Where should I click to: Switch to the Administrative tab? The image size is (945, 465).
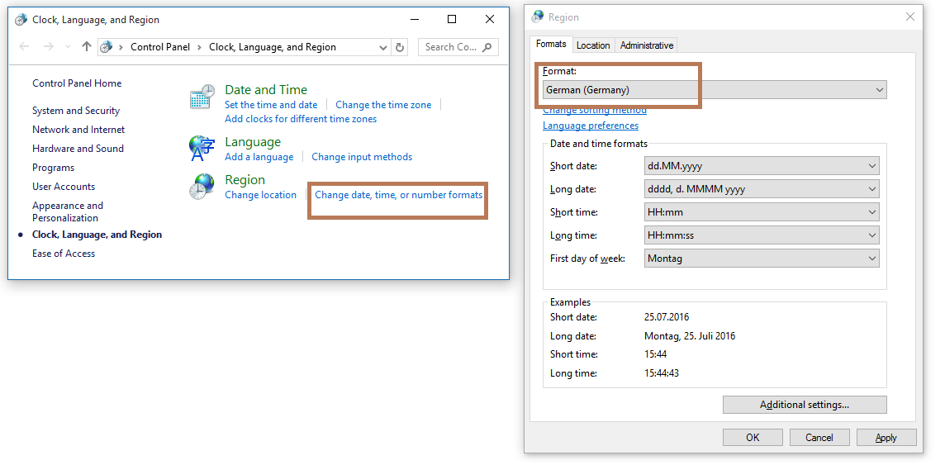coord(647,45)
